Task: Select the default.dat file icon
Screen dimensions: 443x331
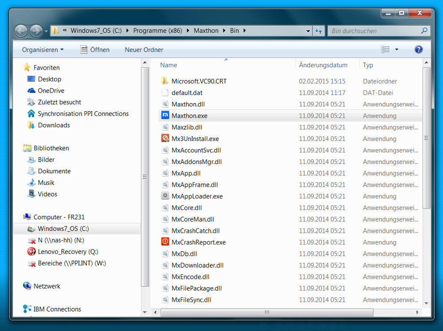Action: pyautogui.click(x=165, y=93)
